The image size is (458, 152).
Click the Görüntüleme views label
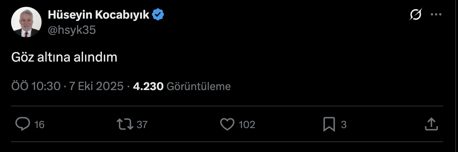(x=199, y=87)
